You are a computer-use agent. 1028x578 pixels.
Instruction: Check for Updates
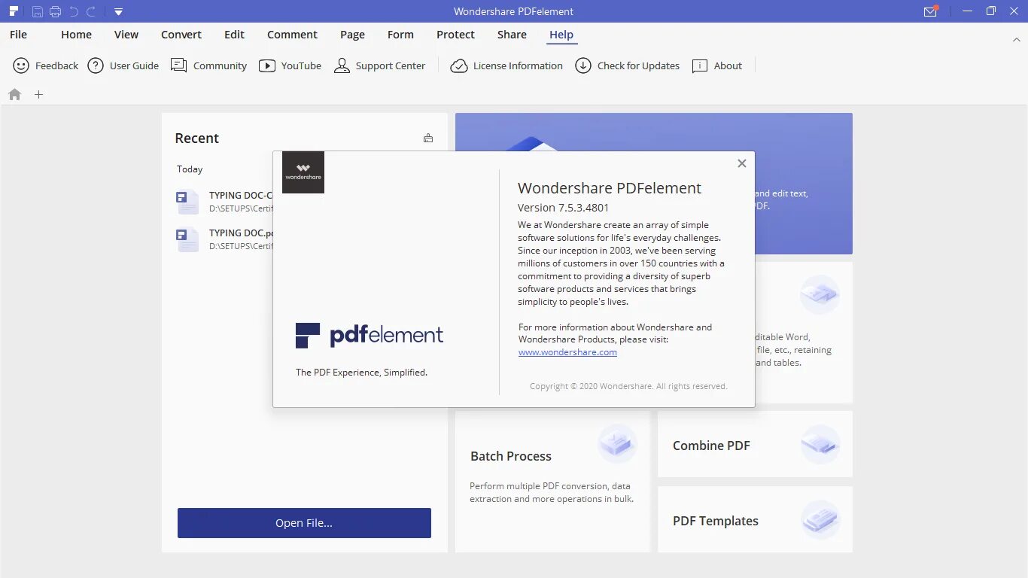(x=627, y=66)
